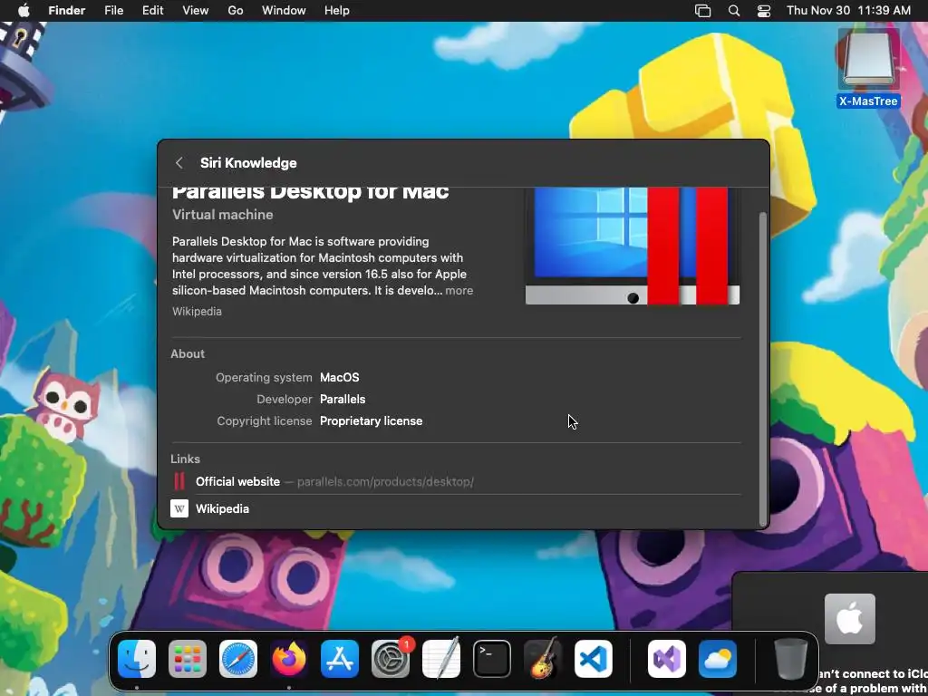Open the Help menu

(x=337, y=11)
